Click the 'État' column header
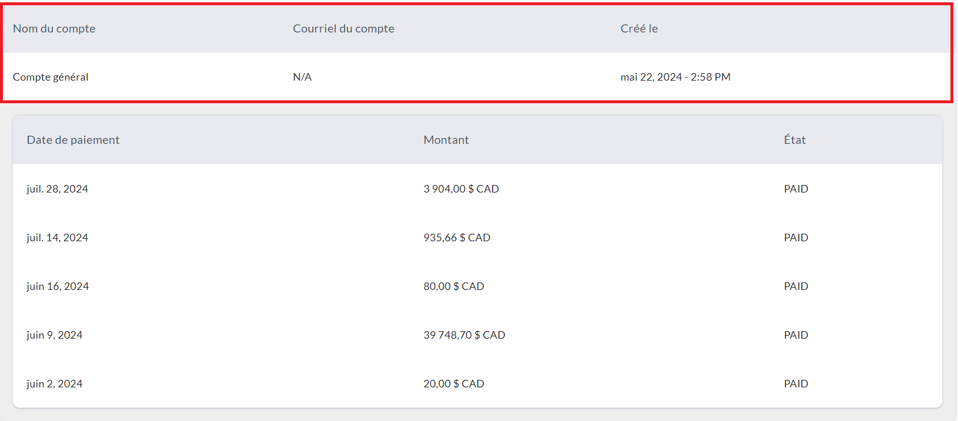Viewport: 958px width, 421px height. click(794, 140)
